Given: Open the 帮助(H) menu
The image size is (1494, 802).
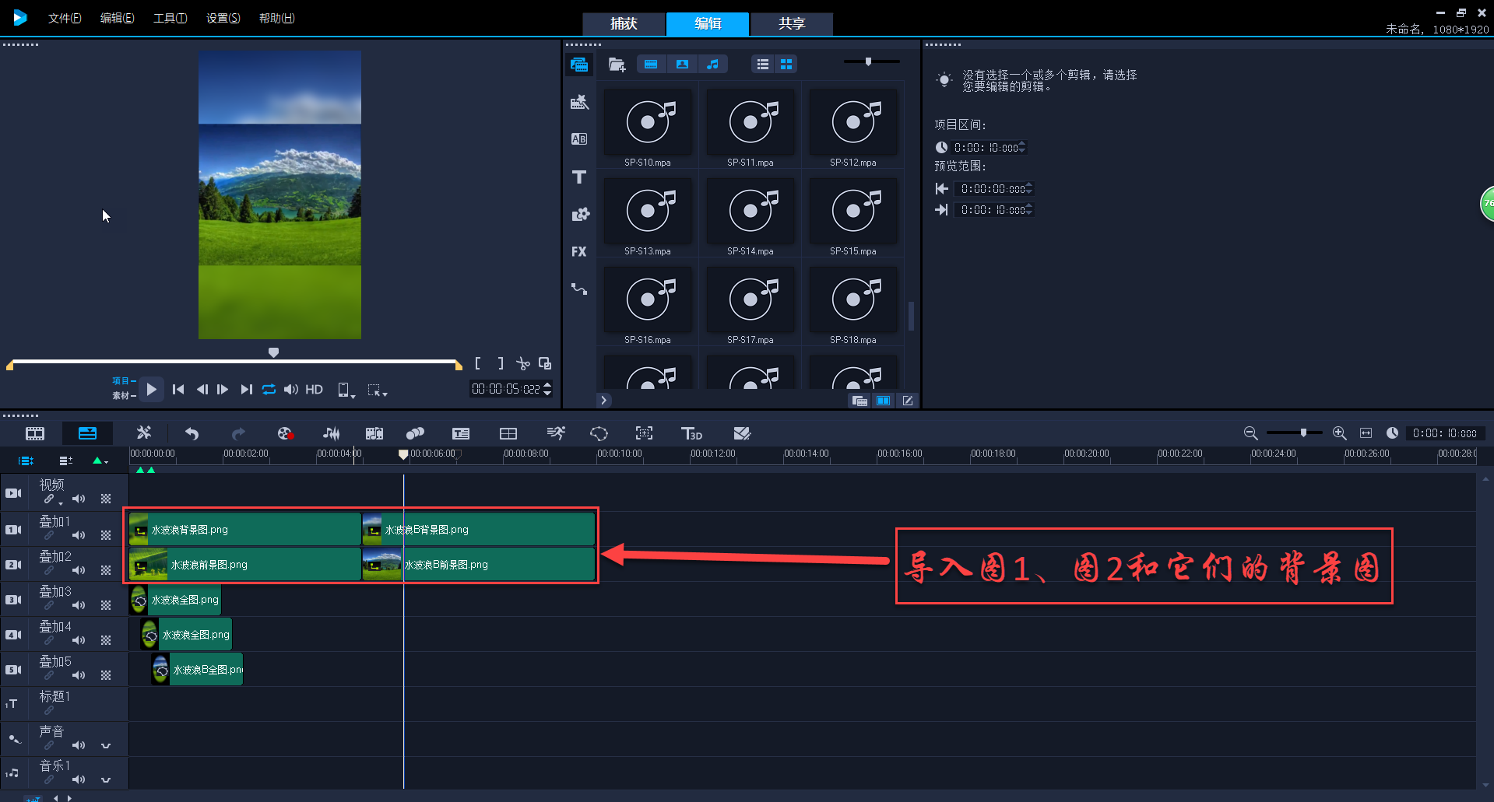Looking at the screenshot, I should tap(276, 18).
